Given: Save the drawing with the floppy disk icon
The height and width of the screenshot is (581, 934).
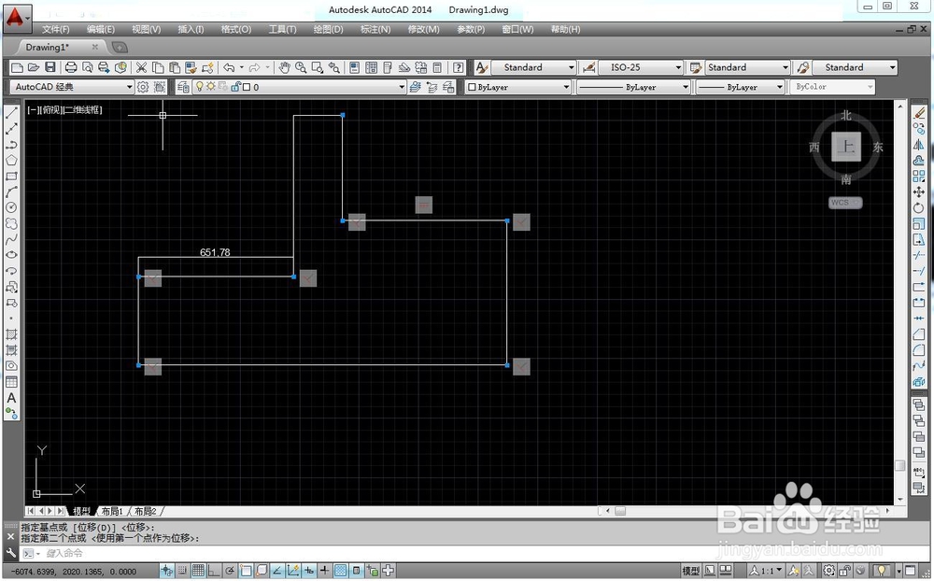Looking at the screenshot, I should click(50, 67).
